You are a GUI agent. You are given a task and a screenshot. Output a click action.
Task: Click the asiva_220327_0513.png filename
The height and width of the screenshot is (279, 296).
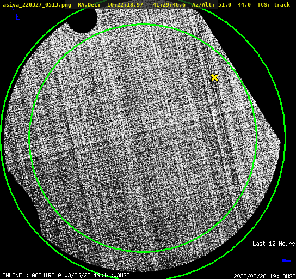[37, 5]
